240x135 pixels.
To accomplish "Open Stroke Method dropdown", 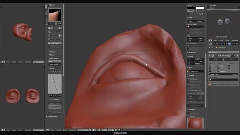I will pos(55,61).
